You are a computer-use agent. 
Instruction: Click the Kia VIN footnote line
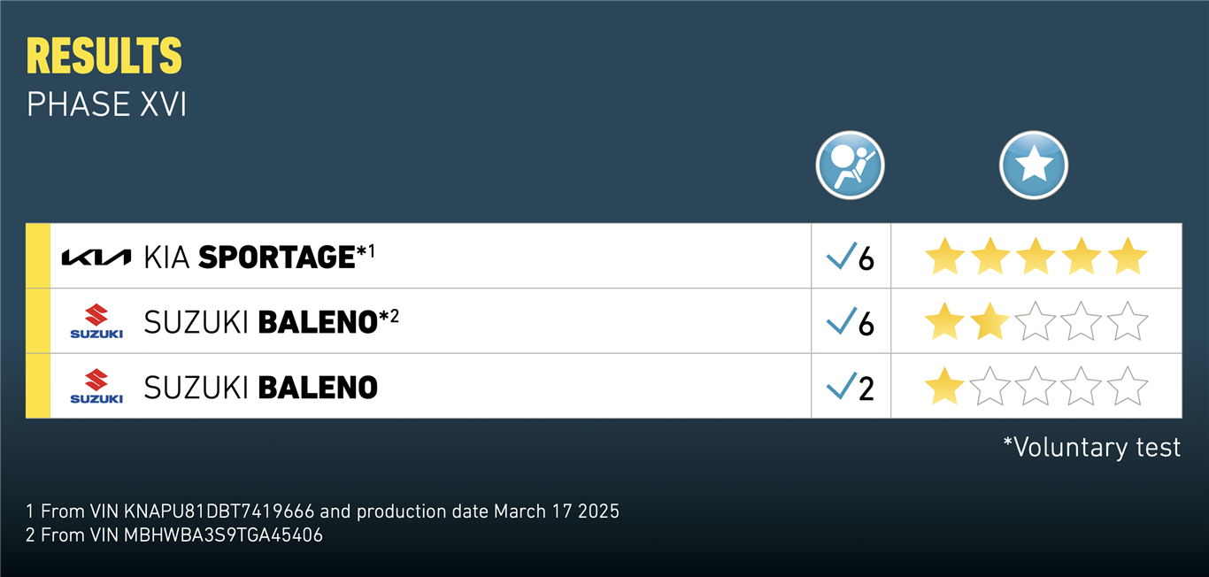pyautogui.click(x=322, y=512)
